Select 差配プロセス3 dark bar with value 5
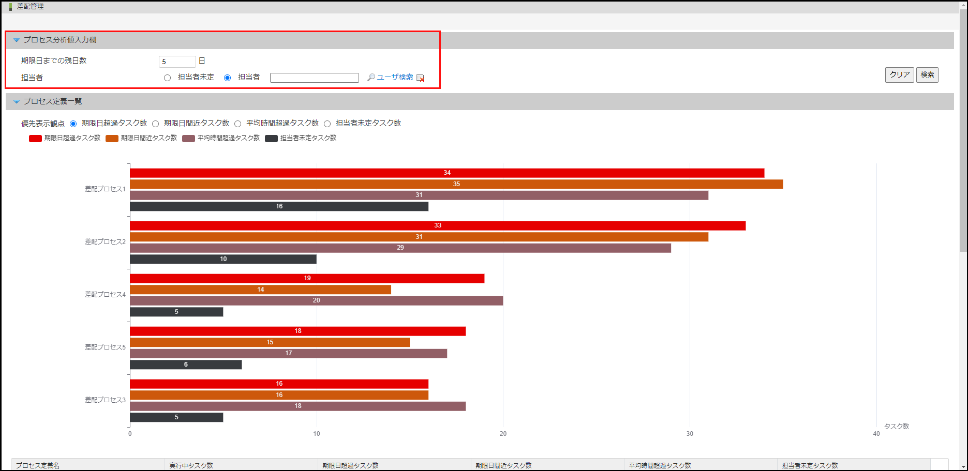968x471 pixels. click(x=176, y=417)
